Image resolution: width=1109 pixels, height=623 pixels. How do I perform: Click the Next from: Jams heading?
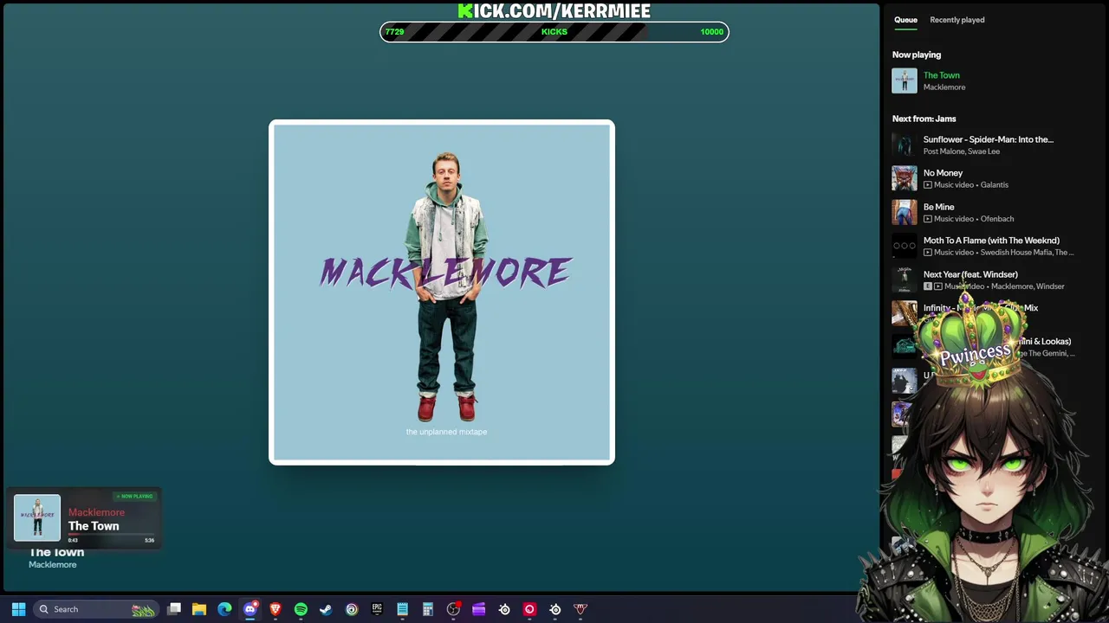pos(924,119)
